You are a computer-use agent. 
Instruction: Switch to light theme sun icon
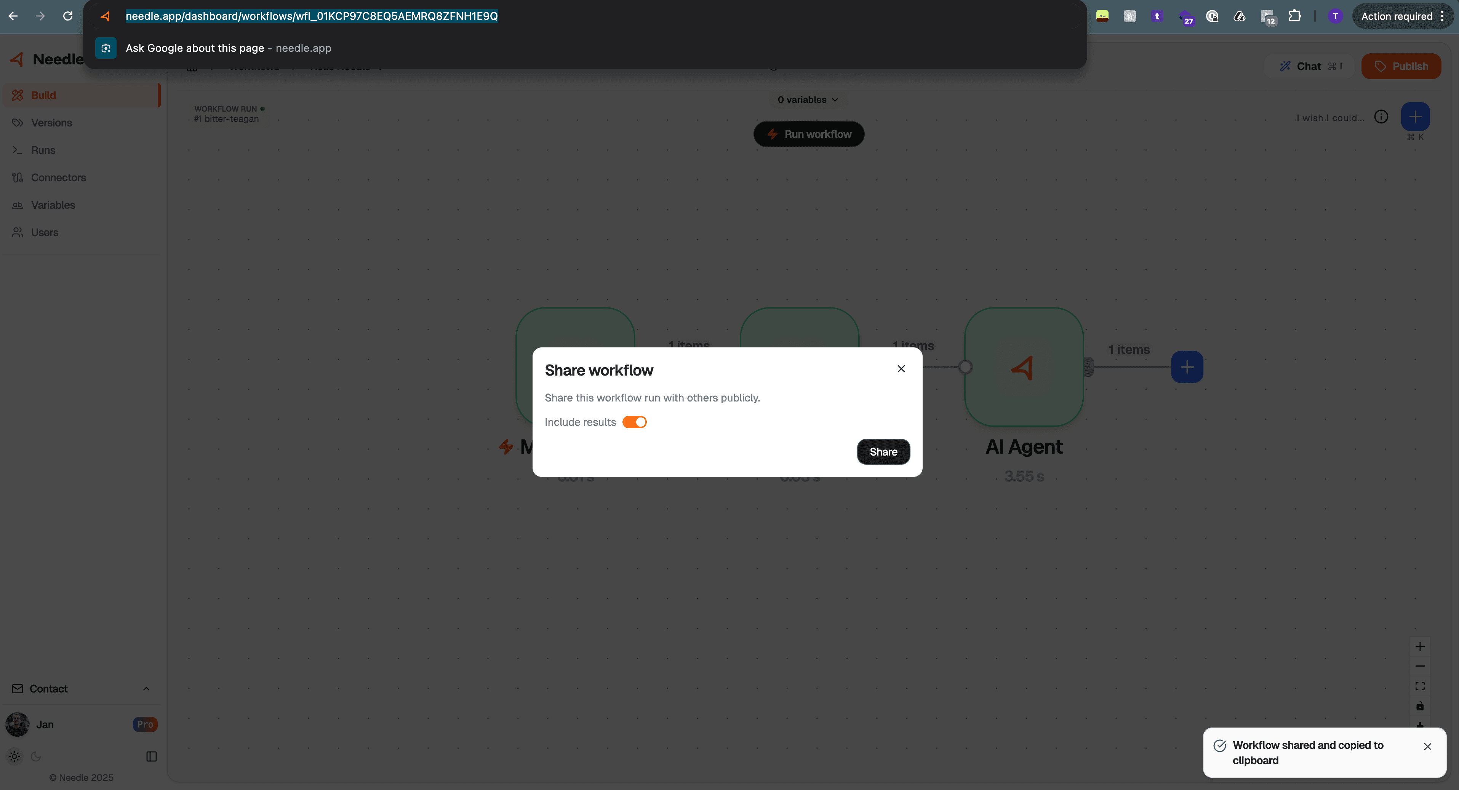coord(14,756)
